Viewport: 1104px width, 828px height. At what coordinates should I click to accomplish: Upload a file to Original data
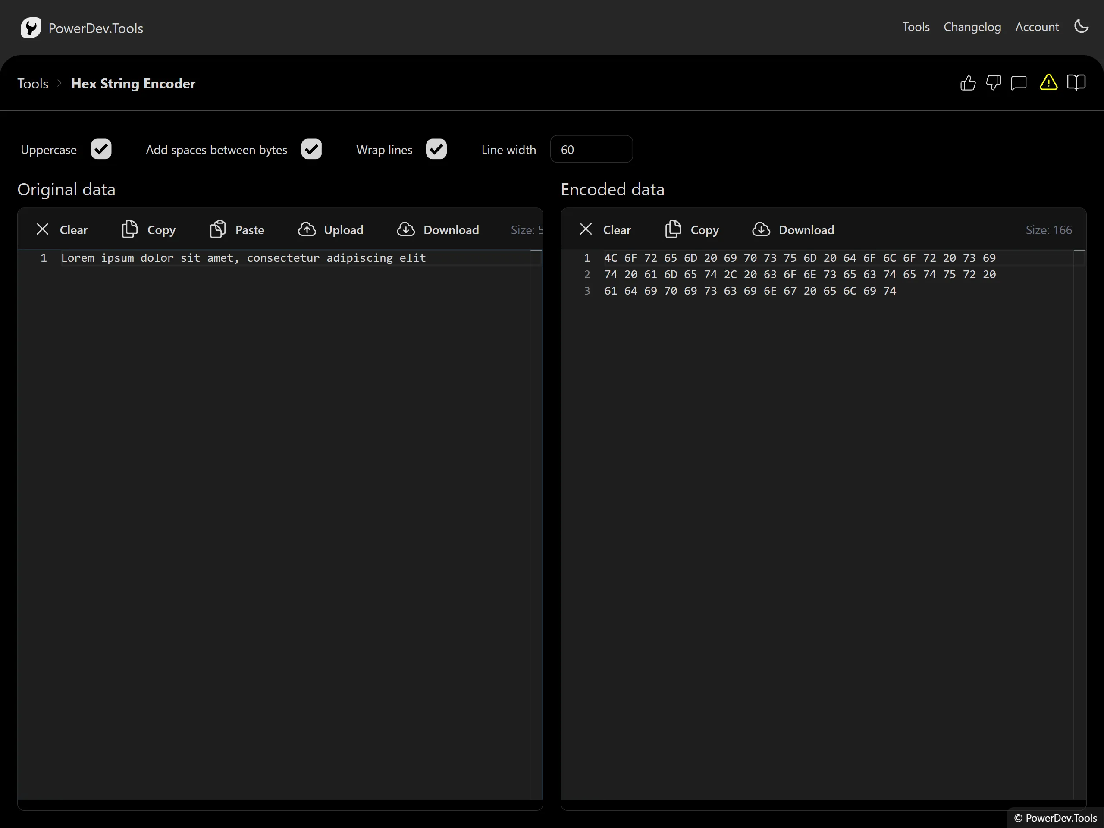pos(330,229)
